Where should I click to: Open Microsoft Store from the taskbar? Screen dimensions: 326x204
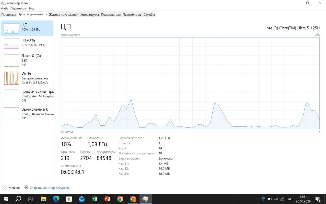pyautogui.click(x=69, y=199)
